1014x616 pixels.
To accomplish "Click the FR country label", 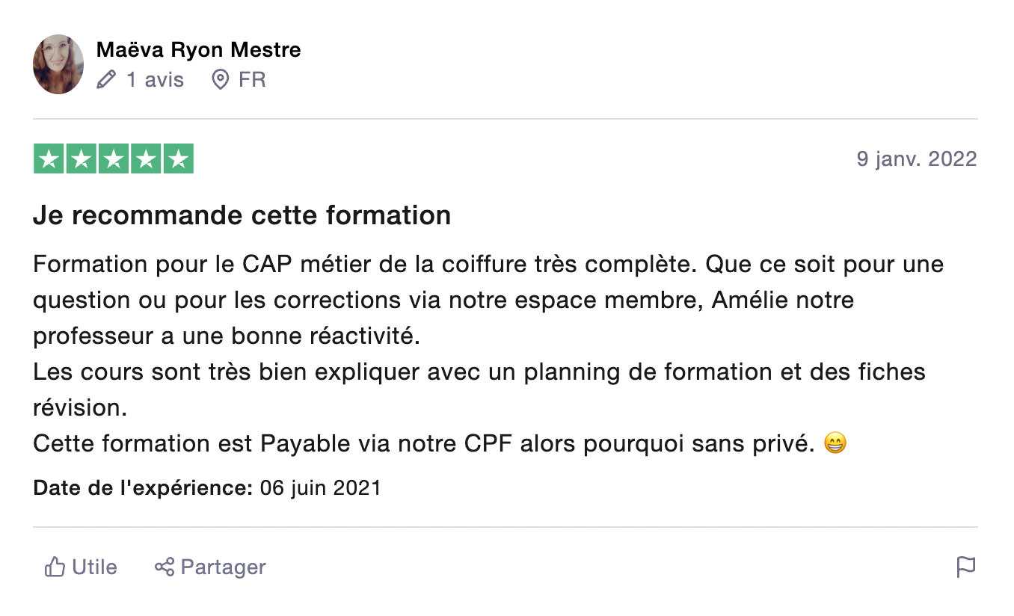I will coord(252,79).
